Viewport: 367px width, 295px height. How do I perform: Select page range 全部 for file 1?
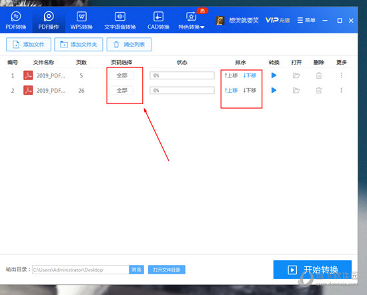click(121, 75)
